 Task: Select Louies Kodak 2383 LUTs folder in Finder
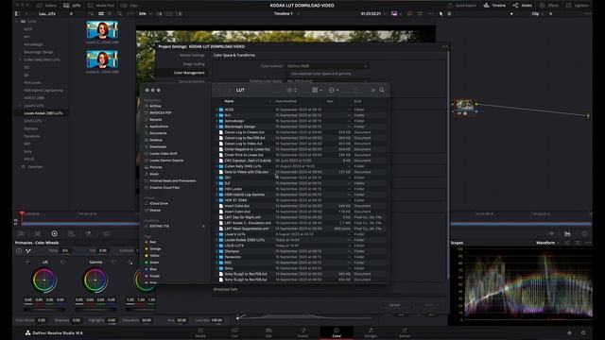244,240
